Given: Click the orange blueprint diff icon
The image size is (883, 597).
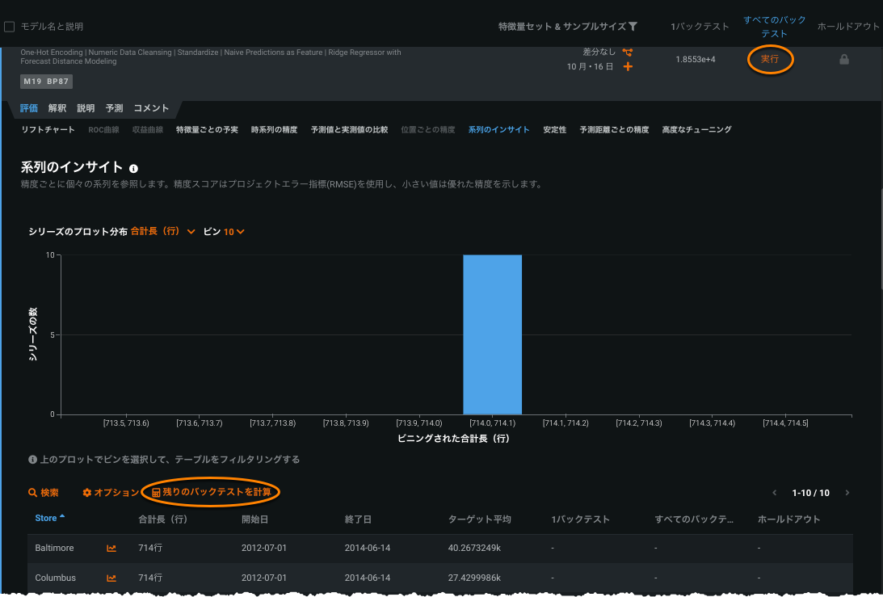Looking at the screenshot, I should coord(627,53).
